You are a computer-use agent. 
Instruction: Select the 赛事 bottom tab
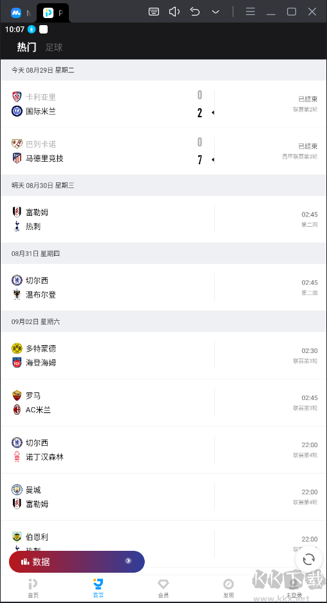coord(98,588)
